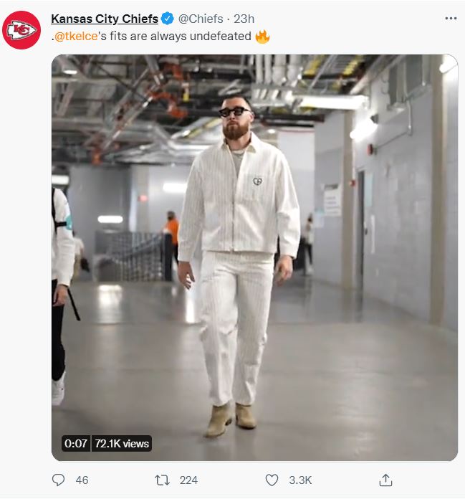Click the fire emoji in the tweet

(262, 37)
